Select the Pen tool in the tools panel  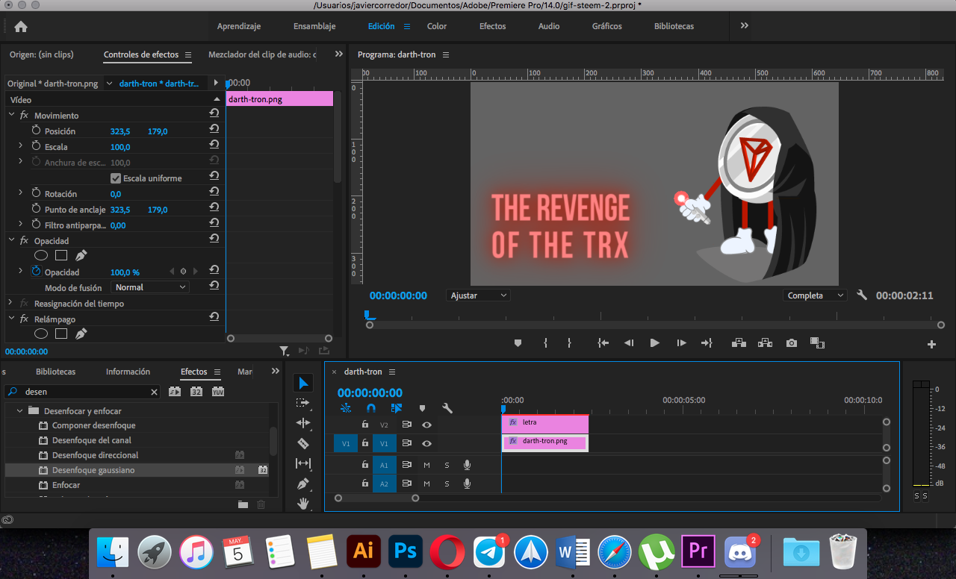(x=302, y=483)
